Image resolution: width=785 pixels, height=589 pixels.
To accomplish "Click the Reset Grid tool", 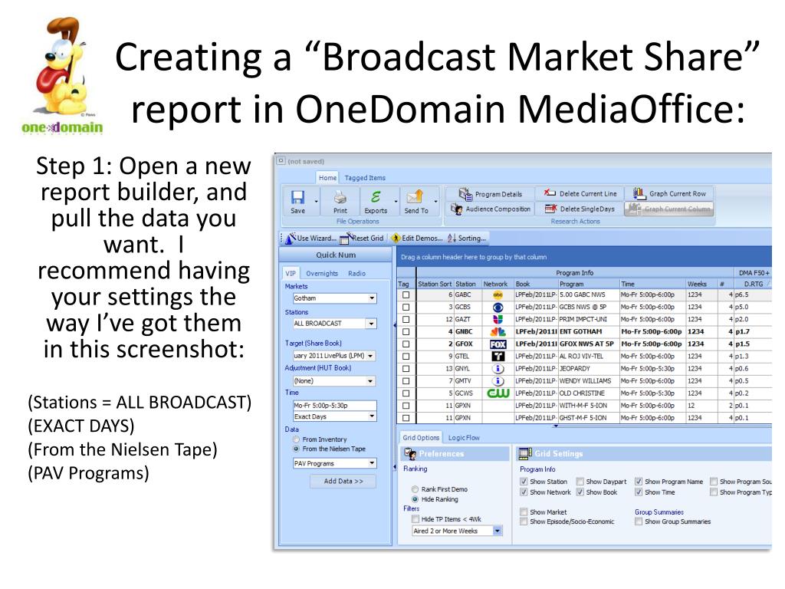I will coord(362,239).
